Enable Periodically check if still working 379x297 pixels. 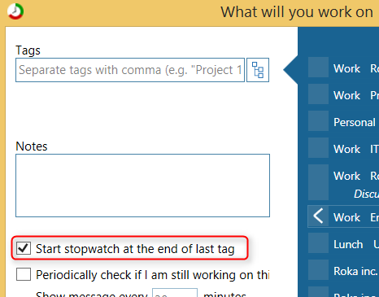pyautogui.click(x=24, y=274)
